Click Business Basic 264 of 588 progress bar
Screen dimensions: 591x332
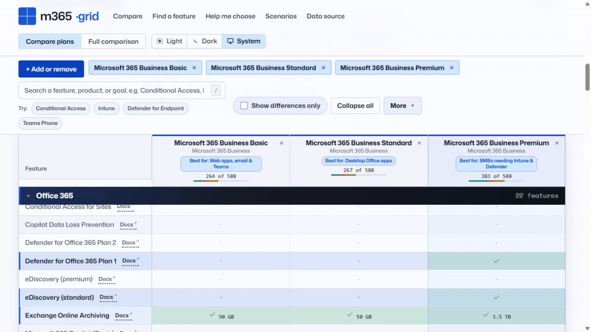click(221, 181)
